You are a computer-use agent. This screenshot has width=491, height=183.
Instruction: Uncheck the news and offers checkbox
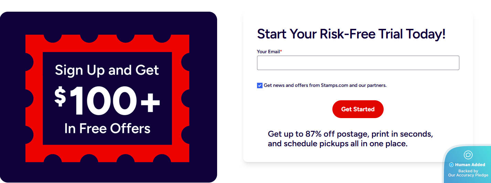[260, 85]
